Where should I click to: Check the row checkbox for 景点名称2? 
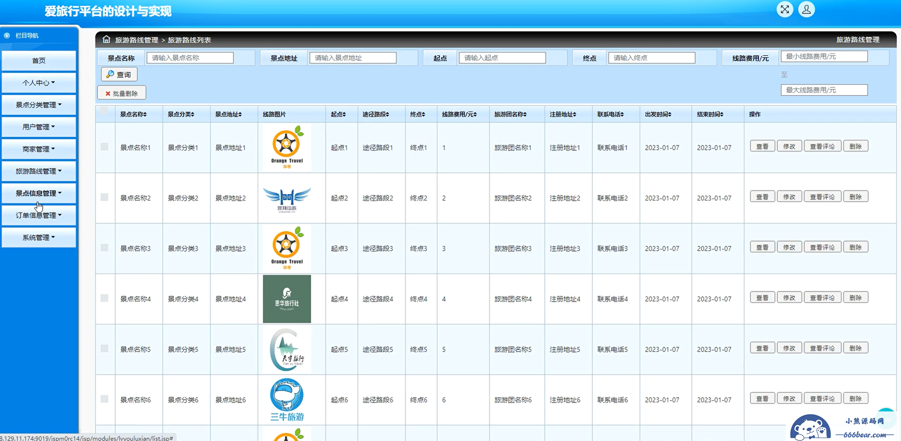tap(104, 197)
